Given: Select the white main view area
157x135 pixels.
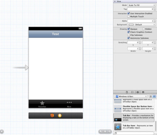Looking at the screenshot, I should (x=56, y=68).
